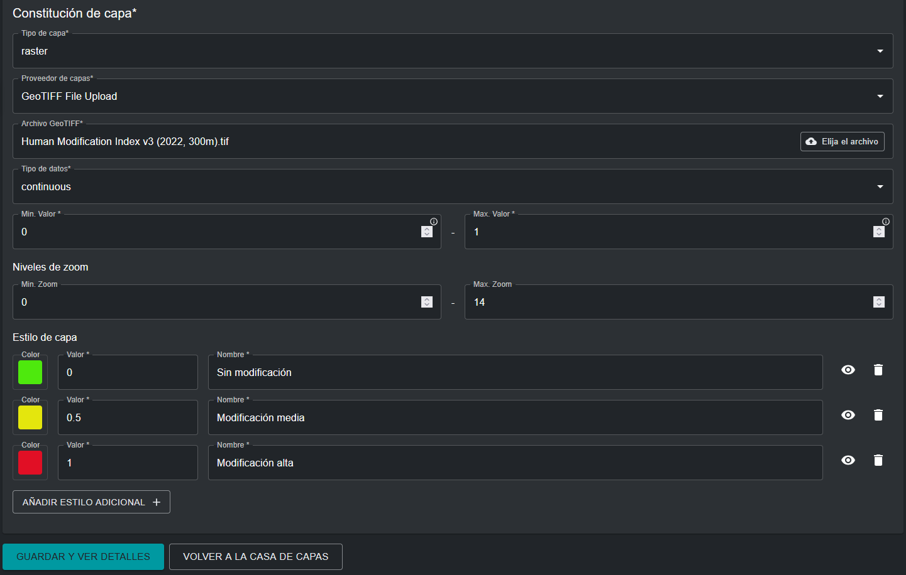The image size is (906, 575).
Task: Open the green color swatch picker
Action: (30, 372)
